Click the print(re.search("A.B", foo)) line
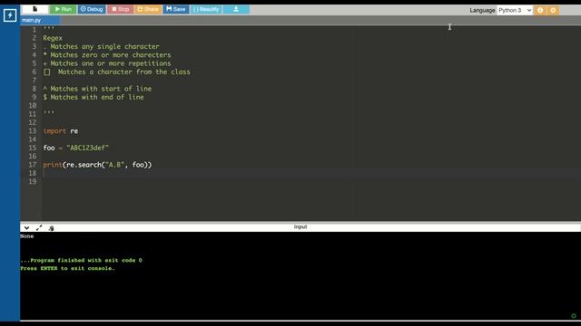The width and height of the screenshot is (581, 326). 97,165
